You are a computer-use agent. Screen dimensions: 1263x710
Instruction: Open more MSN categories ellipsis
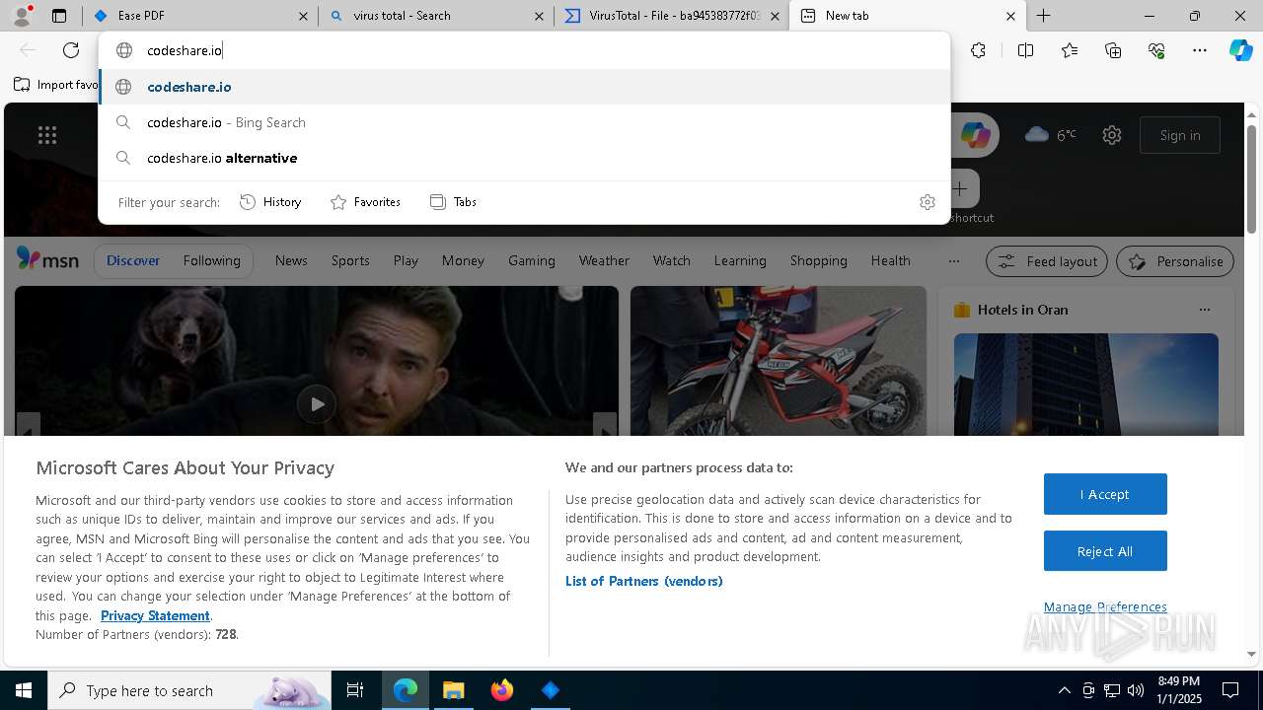pos(953,261)
